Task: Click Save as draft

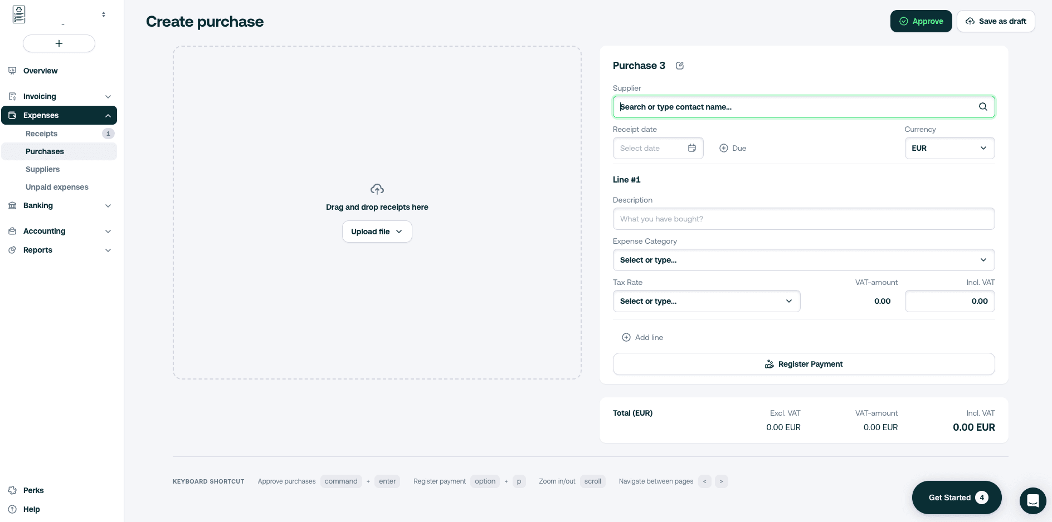Action: point(995,21)
